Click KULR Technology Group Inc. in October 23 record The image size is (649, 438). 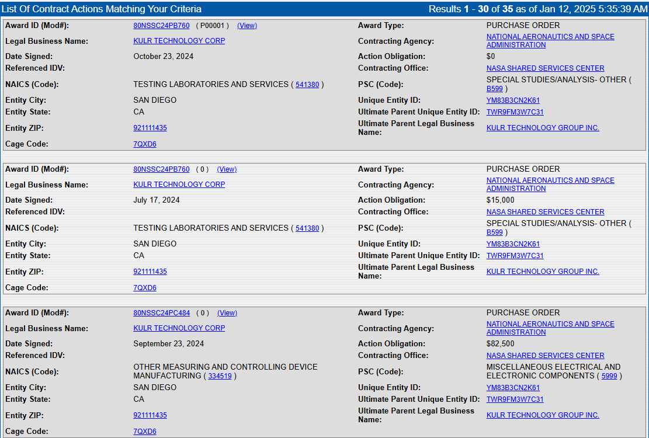[x=543, y=128]
